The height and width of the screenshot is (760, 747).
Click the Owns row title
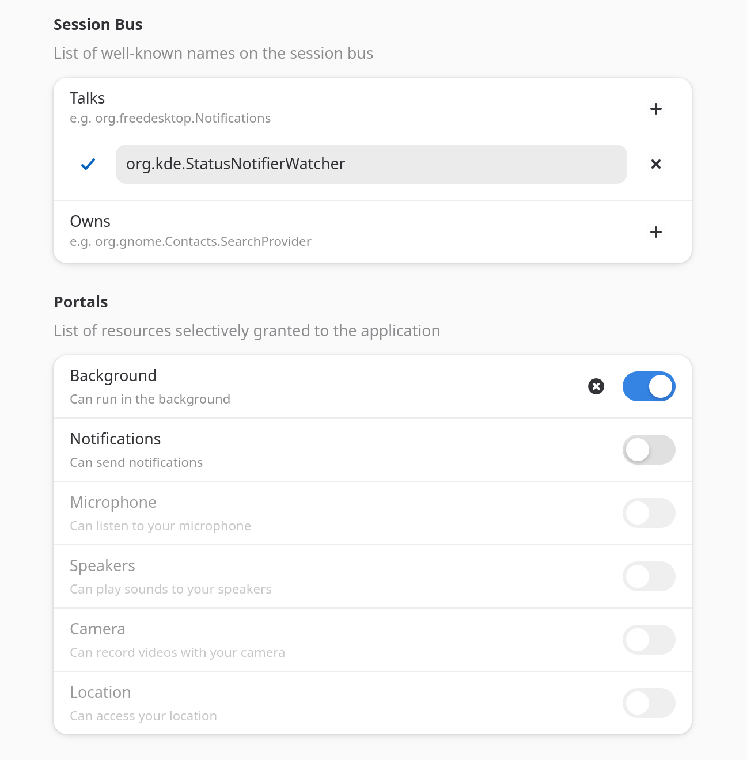[x=90, y=222]
